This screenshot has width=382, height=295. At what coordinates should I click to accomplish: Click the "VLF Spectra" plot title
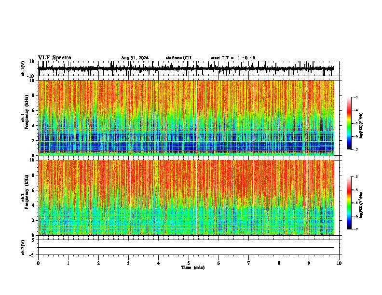click(55, 58)
